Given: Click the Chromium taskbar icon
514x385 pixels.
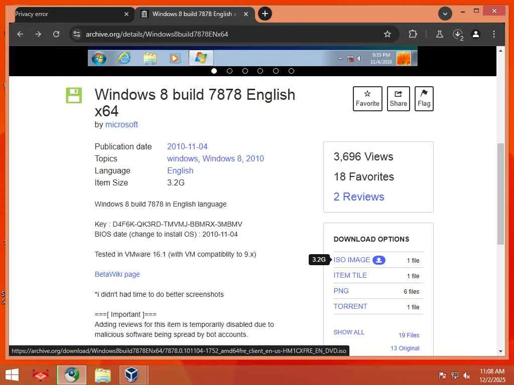Looking at the screenshot, I should [x=71, y=375].
